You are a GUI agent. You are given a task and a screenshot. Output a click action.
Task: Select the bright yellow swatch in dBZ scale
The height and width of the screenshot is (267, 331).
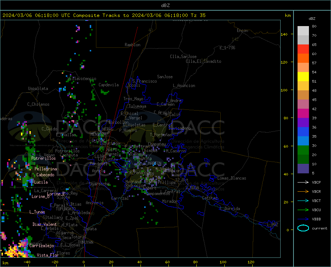click(x=303, y=77)
